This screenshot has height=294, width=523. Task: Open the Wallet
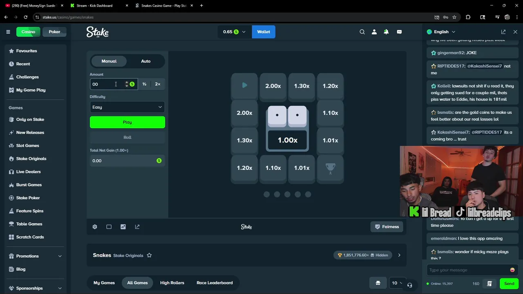coord(264,32)
